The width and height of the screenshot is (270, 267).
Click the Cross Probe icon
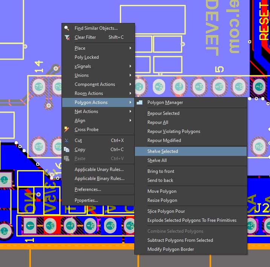(67, 130)
